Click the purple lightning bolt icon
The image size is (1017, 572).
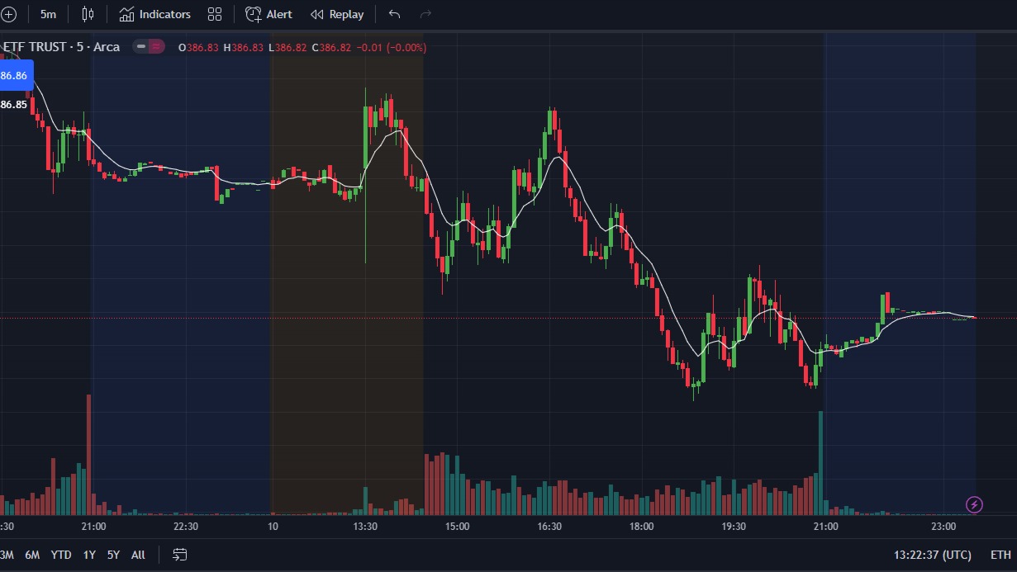[x=975, y=504]
